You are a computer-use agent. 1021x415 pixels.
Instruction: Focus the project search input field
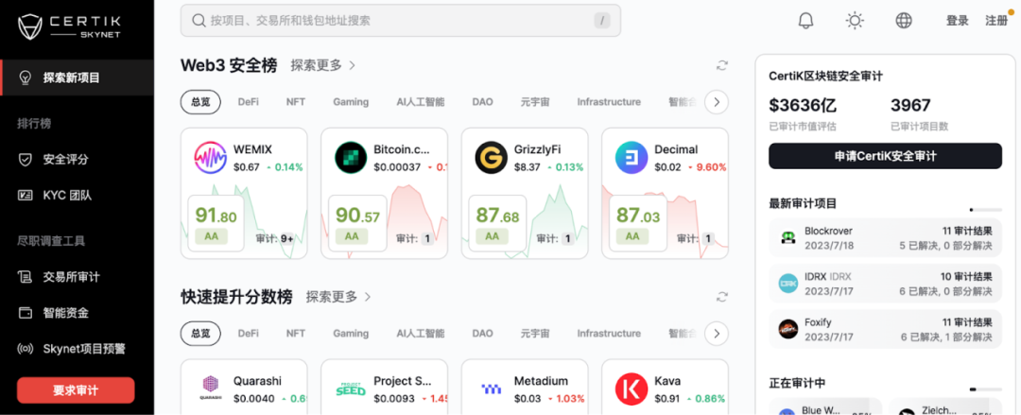pos(401,21)
